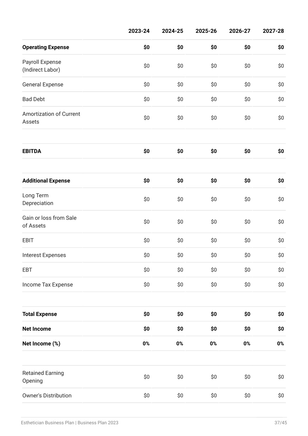Click the Owner's Distribution row label
The image size is (308, 436).
[47, 396]
